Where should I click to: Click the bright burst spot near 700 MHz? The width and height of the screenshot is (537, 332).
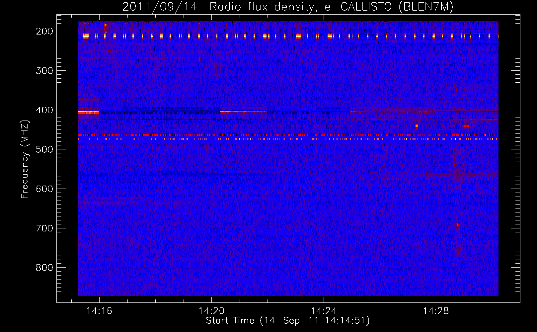(x=458, y=225)
